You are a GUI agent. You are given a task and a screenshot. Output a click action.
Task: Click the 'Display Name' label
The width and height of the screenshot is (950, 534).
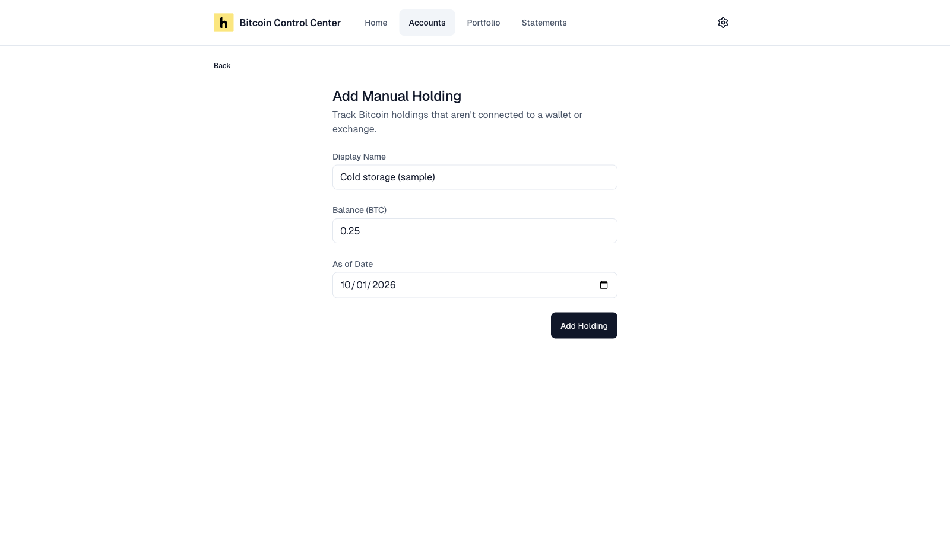(359, 157)
